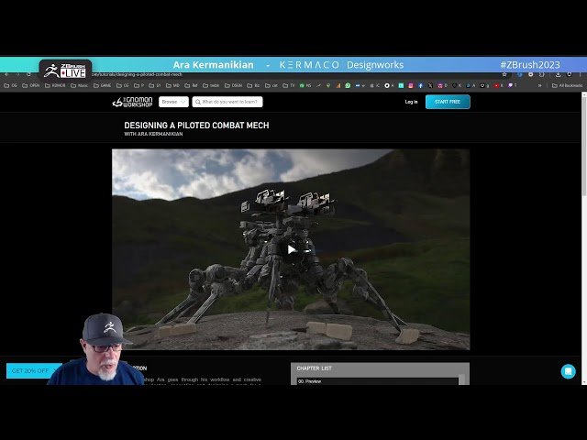
Task: Open the teal square bookmark icon
Action: pos(401,85)
